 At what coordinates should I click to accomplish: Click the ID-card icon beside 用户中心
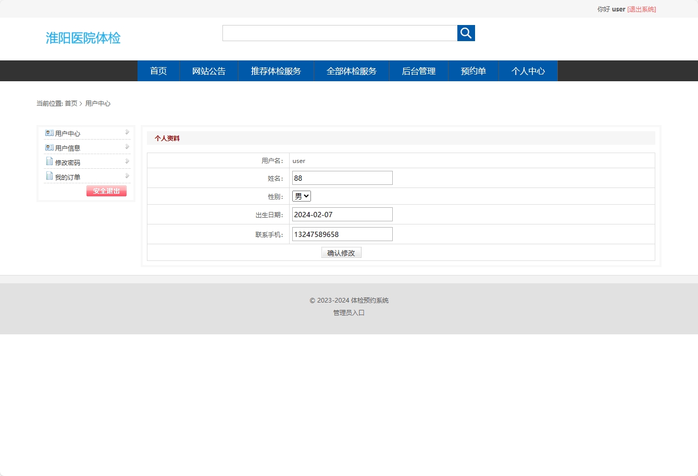tap(49, 132)
